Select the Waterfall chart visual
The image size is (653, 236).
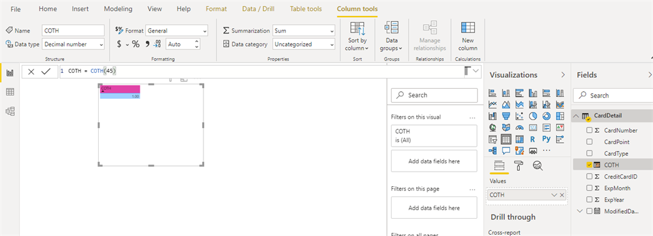pos(493,115)
